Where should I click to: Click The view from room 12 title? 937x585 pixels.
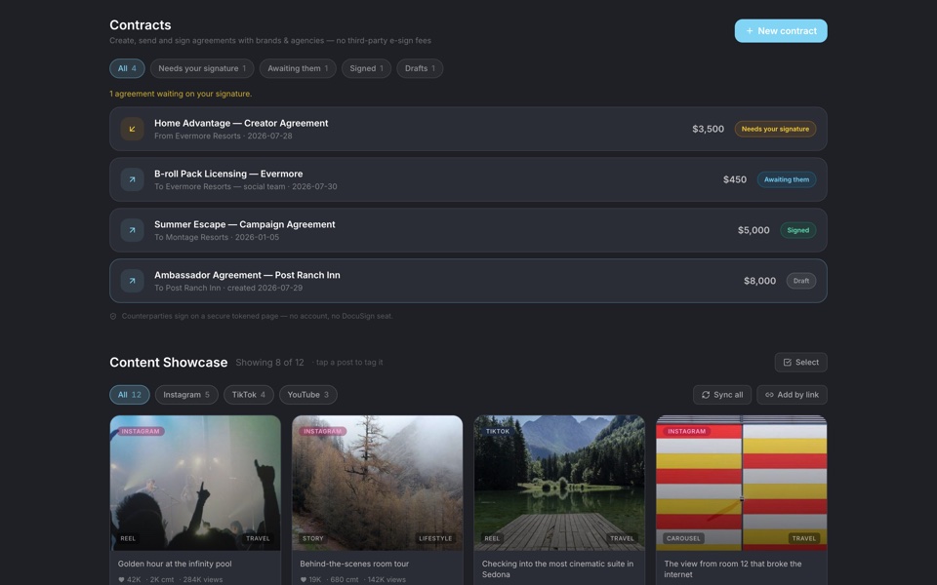(733, 569)
